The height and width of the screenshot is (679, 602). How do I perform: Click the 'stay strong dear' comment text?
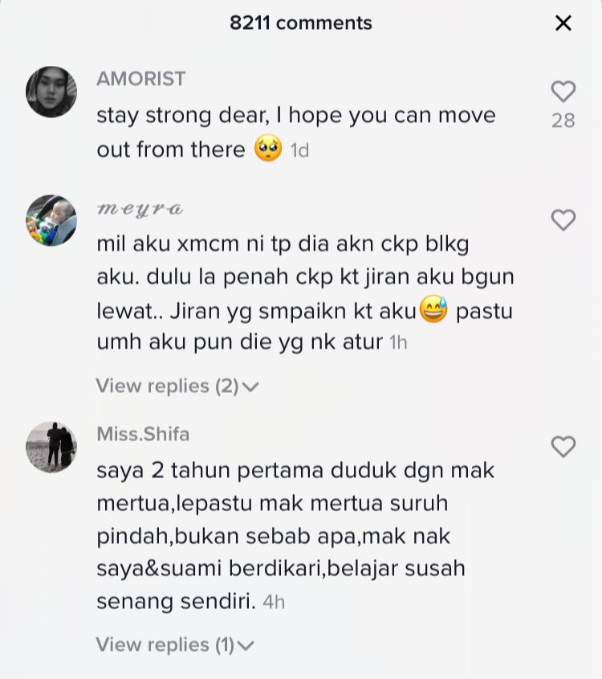pos(296,133)
